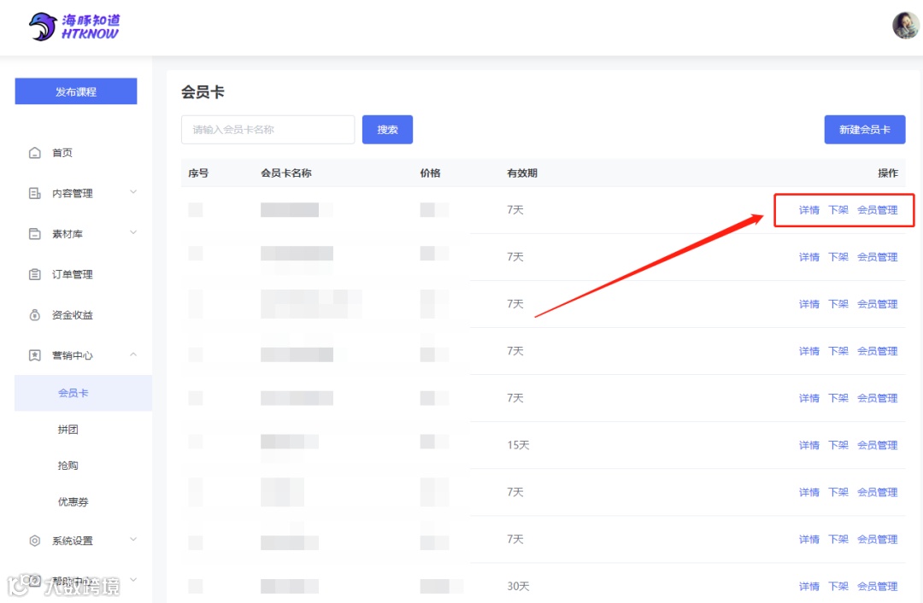Click the HTKNOW dolphin logo
This screenshot has width=923, height=603.
click(74, 26)
